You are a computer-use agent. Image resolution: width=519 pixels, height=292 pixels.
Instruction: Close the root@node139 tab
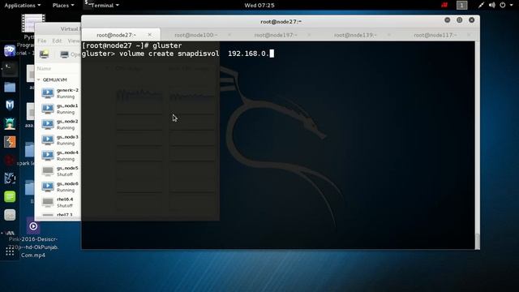tap(389, 34)
